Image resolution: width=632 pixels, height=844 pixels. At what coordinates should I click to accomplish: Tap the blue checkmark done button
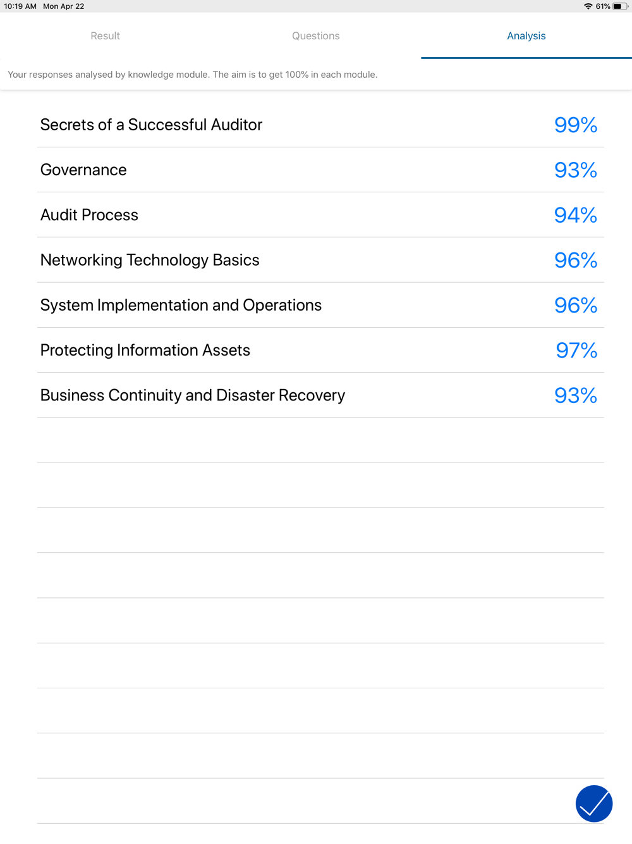pyautogui.click(x=594, y=804)
